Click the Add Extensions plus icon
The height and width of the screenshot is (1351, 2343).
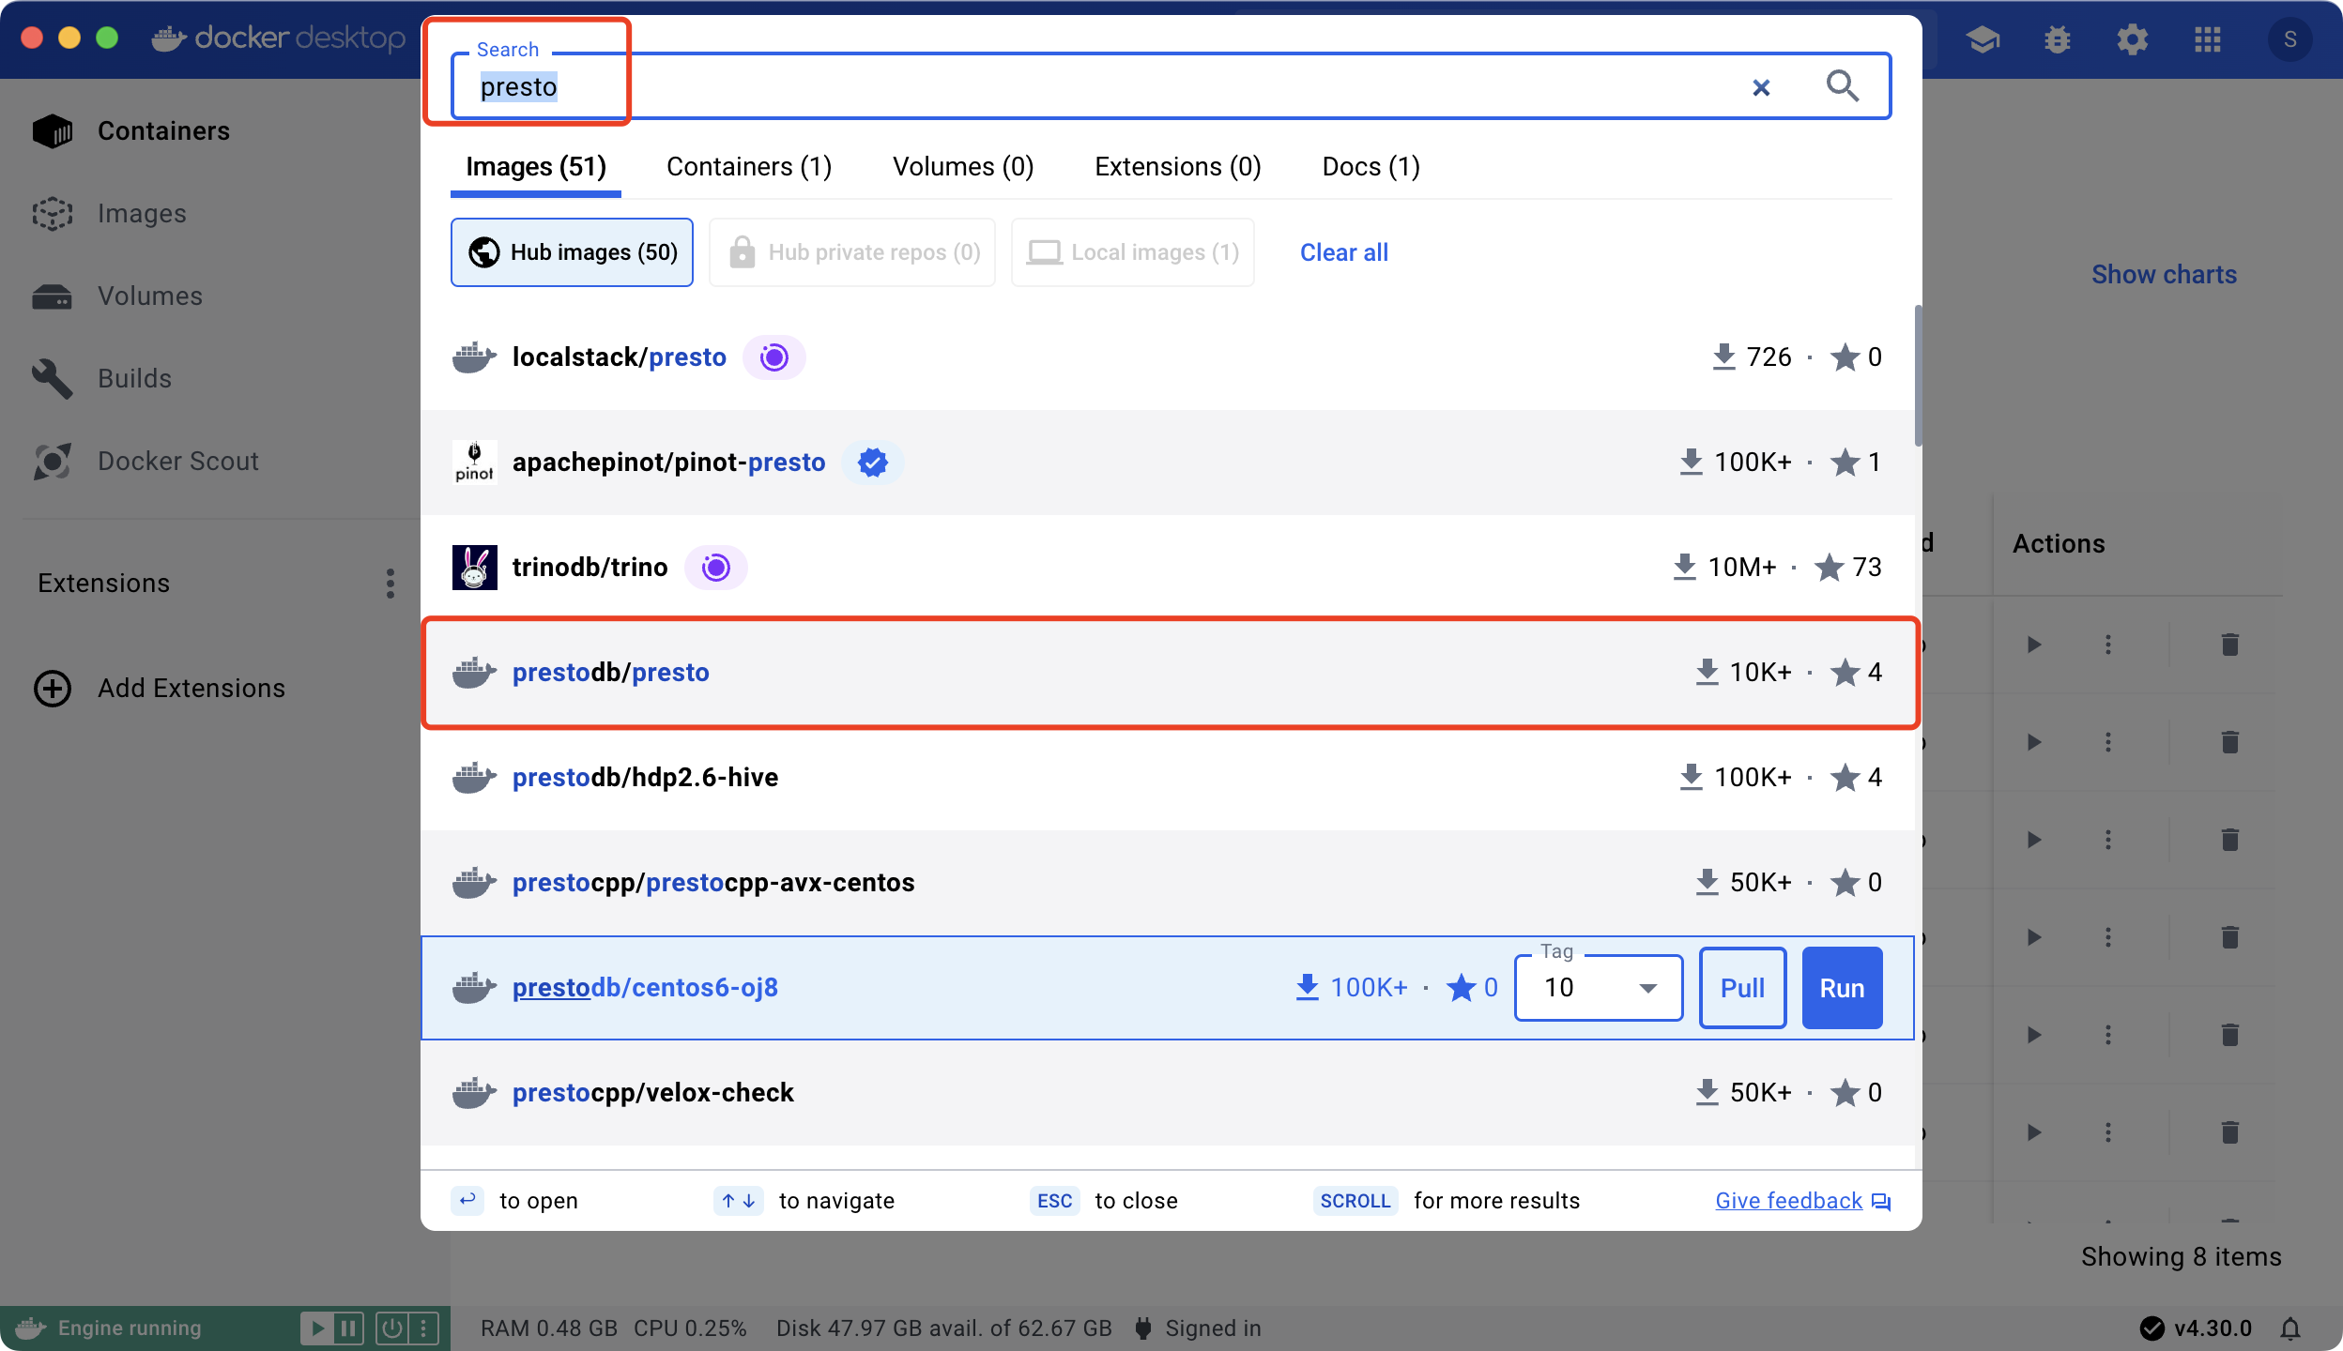pyautogui.click(x=53, y=689)
